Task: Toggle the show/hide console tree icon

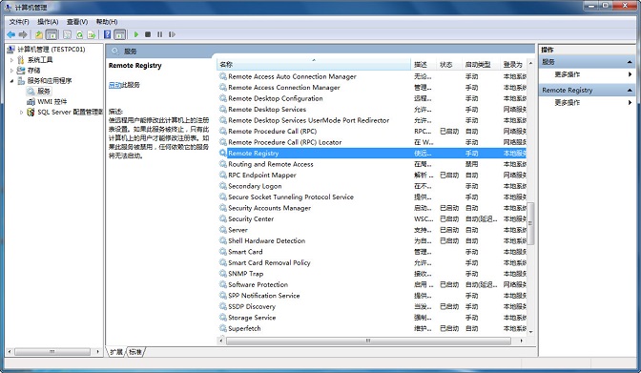Action: point(52,34)
